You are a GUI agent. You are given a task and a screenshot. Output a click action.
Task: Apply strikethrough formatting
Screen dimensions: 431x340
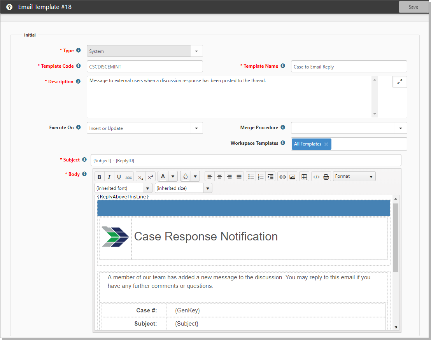pyautogui.click(x=129, y=177)
